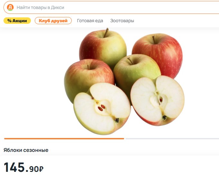Click the halved apple showing one seed
The height and width of the screenshot is (176, 219).
tap(157, 100)
